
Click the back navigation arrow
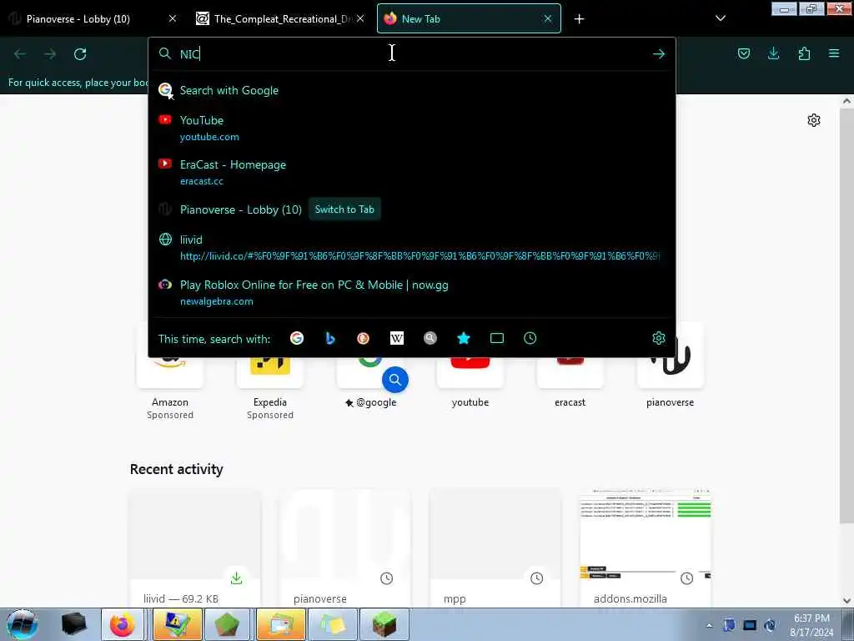[x=20, y=54]
